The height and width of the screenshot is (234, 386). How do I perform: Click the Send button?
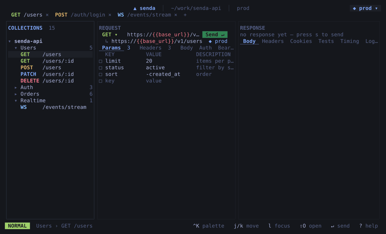(x=215, y=35)
